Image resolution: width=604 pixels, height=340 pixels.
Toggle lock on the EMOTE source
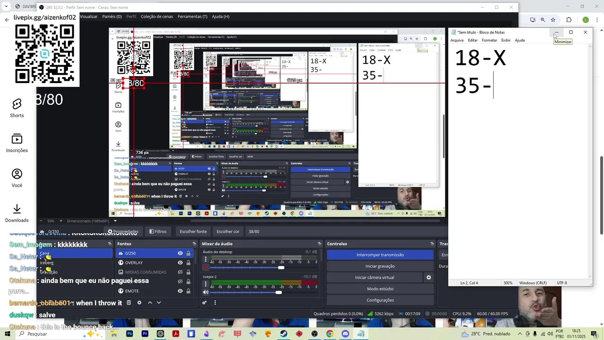tap(188, 291)
